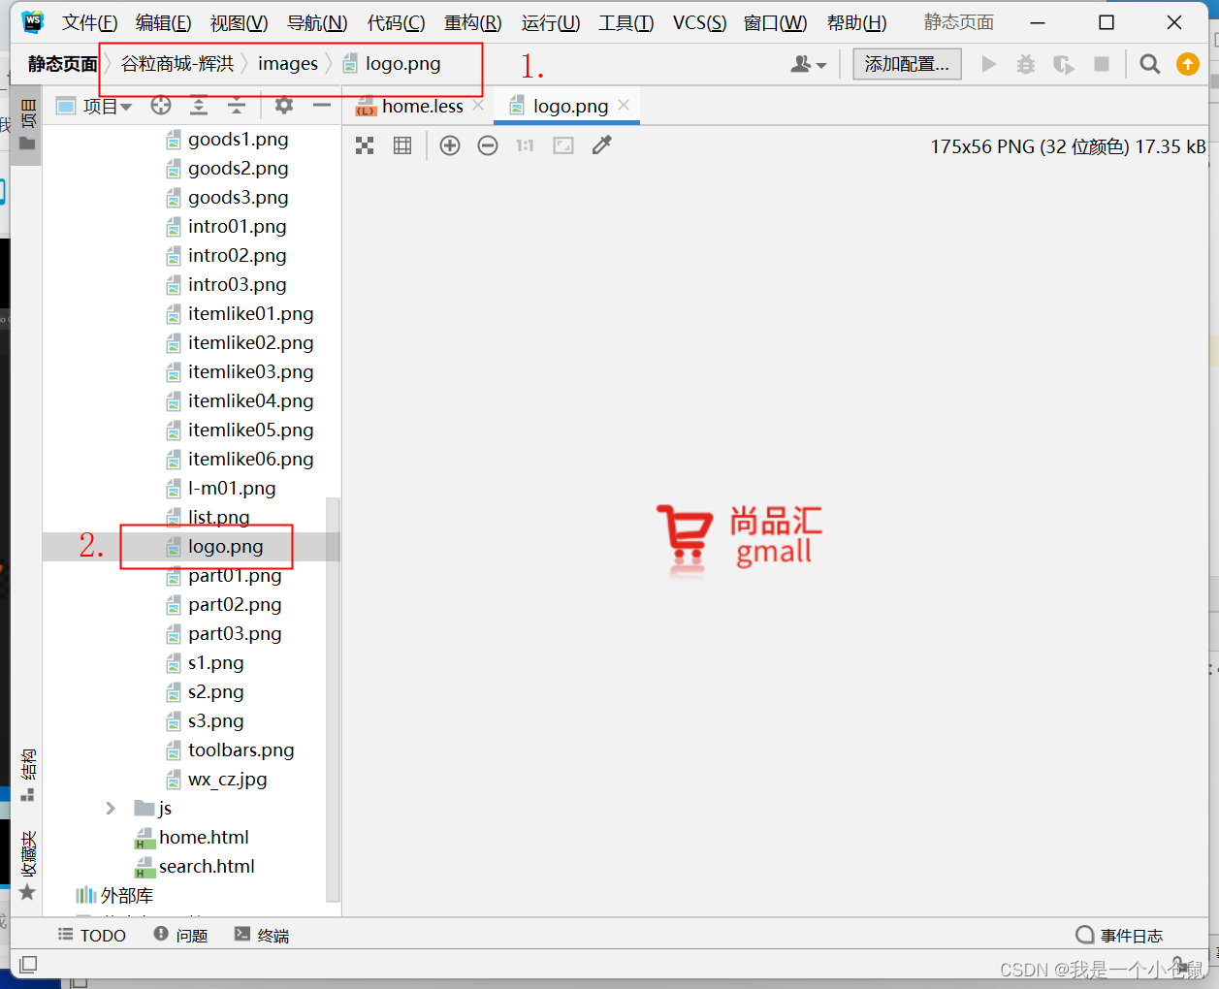The image size is (1219, 989).
Task: Toggle the transparency checkerboard in image viewer
Action: (x=365, y=144)
